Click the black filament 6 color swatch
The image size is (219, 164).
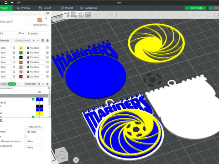21,57
